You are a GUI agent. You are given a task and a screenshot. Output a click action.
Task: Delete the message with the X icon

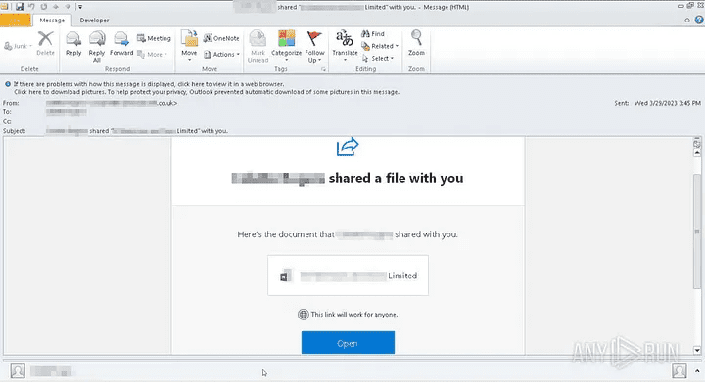point(45,44)
